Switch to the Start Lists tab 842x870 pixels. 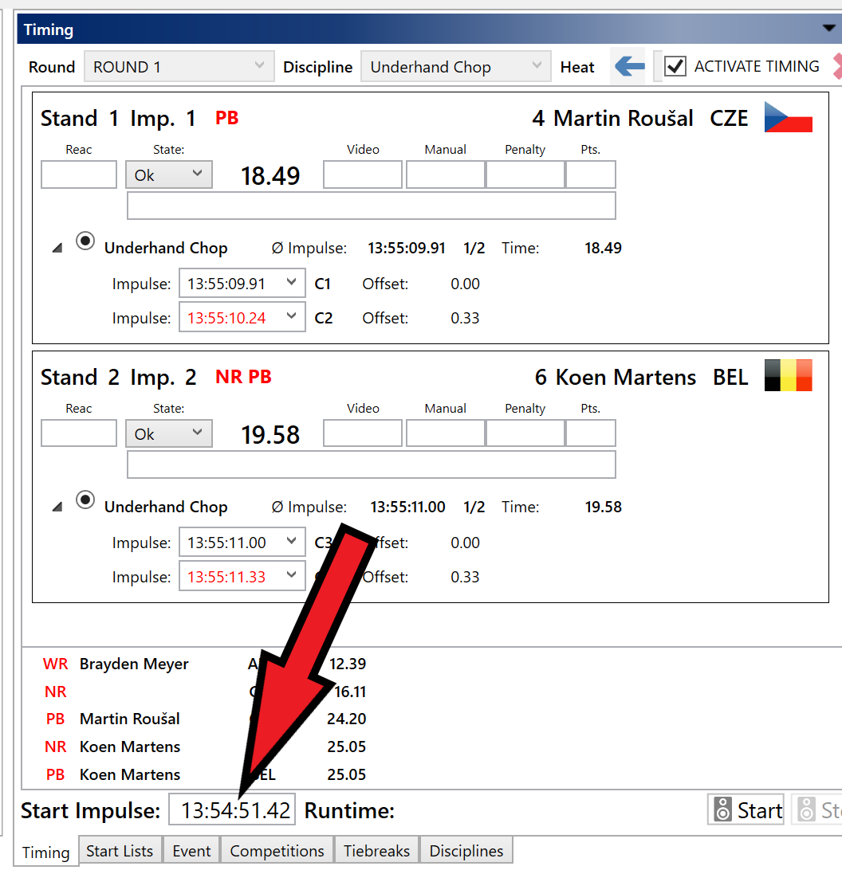(x=120, y=851)
